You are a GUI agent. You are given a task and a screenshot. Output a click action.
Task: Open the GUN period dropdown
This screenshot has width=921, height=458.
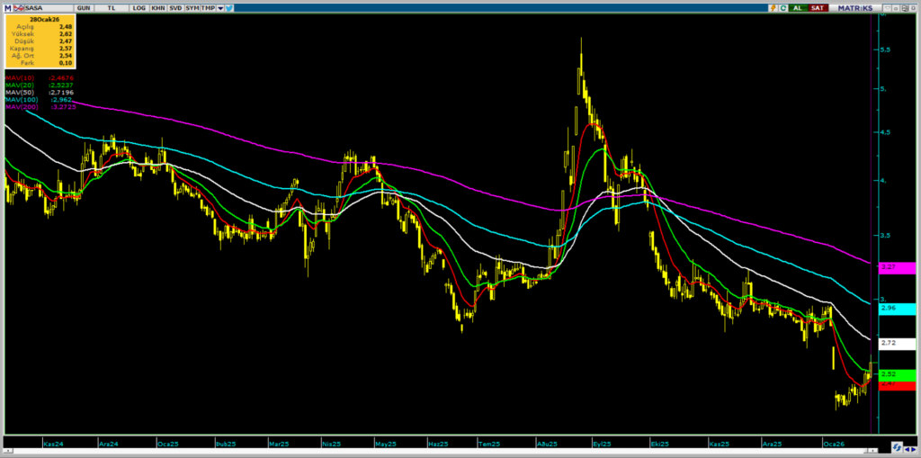[84, 7]
